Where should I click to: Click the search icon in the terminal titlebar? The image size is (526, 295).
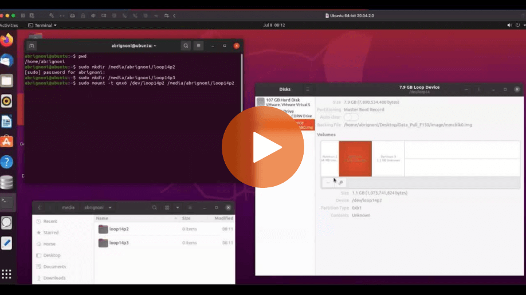tap(186, 46)
